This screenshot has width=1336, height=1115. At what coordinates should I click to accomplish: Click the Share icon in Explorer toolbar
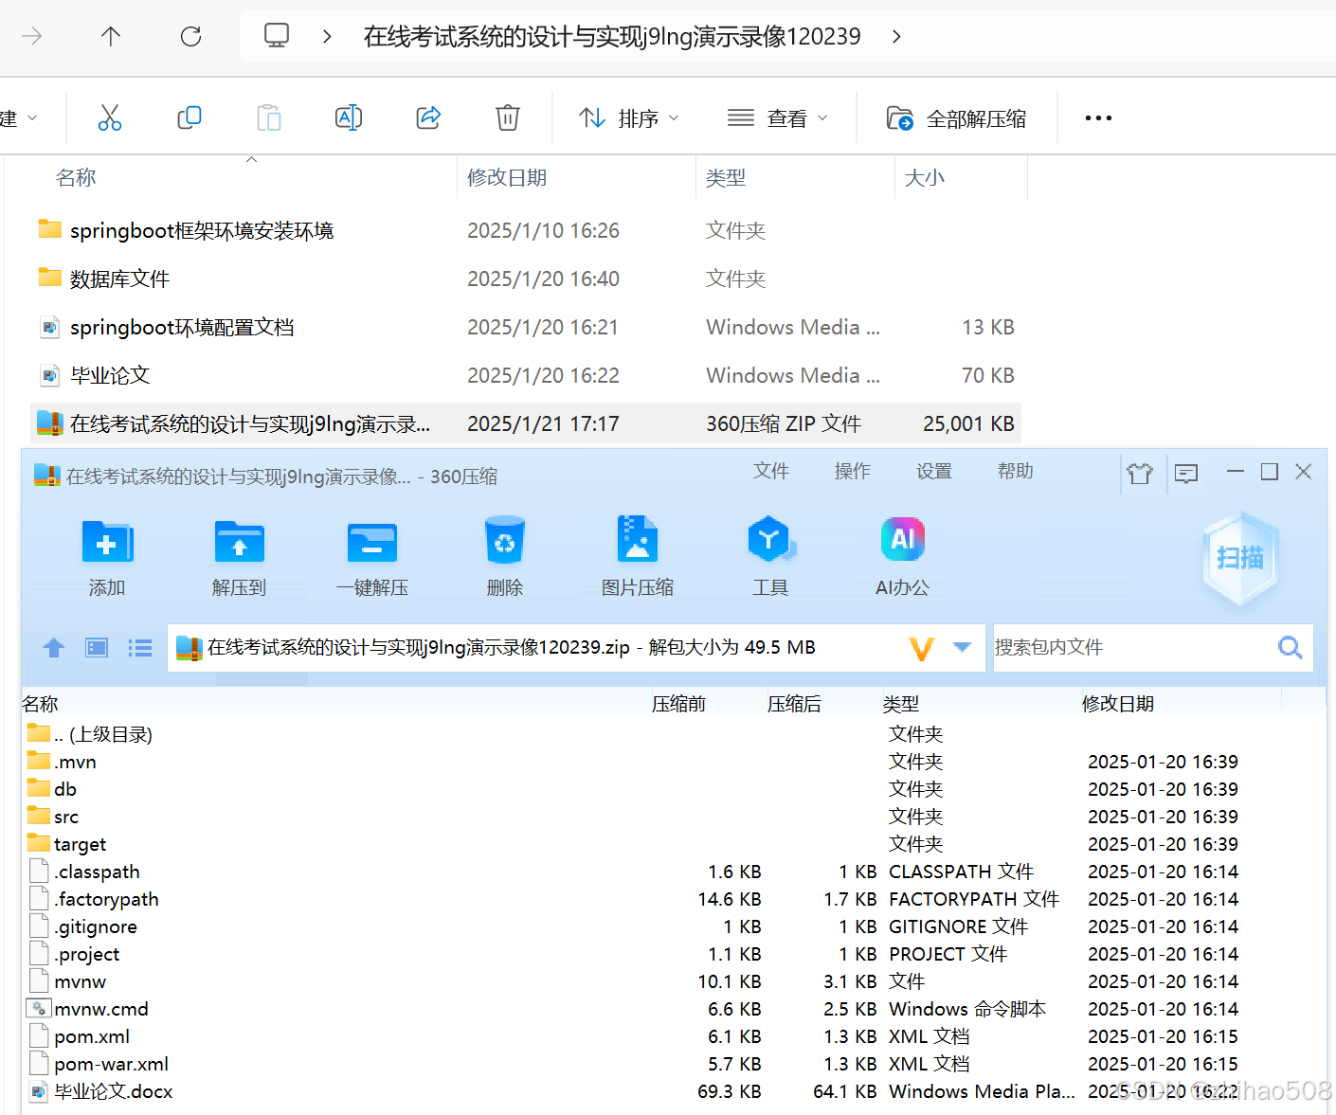pos(428,117)
